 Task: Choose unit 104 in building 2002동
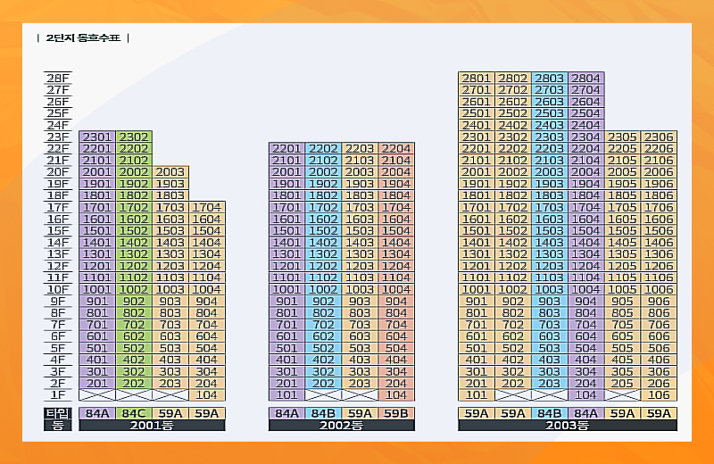tap(396, 394)
